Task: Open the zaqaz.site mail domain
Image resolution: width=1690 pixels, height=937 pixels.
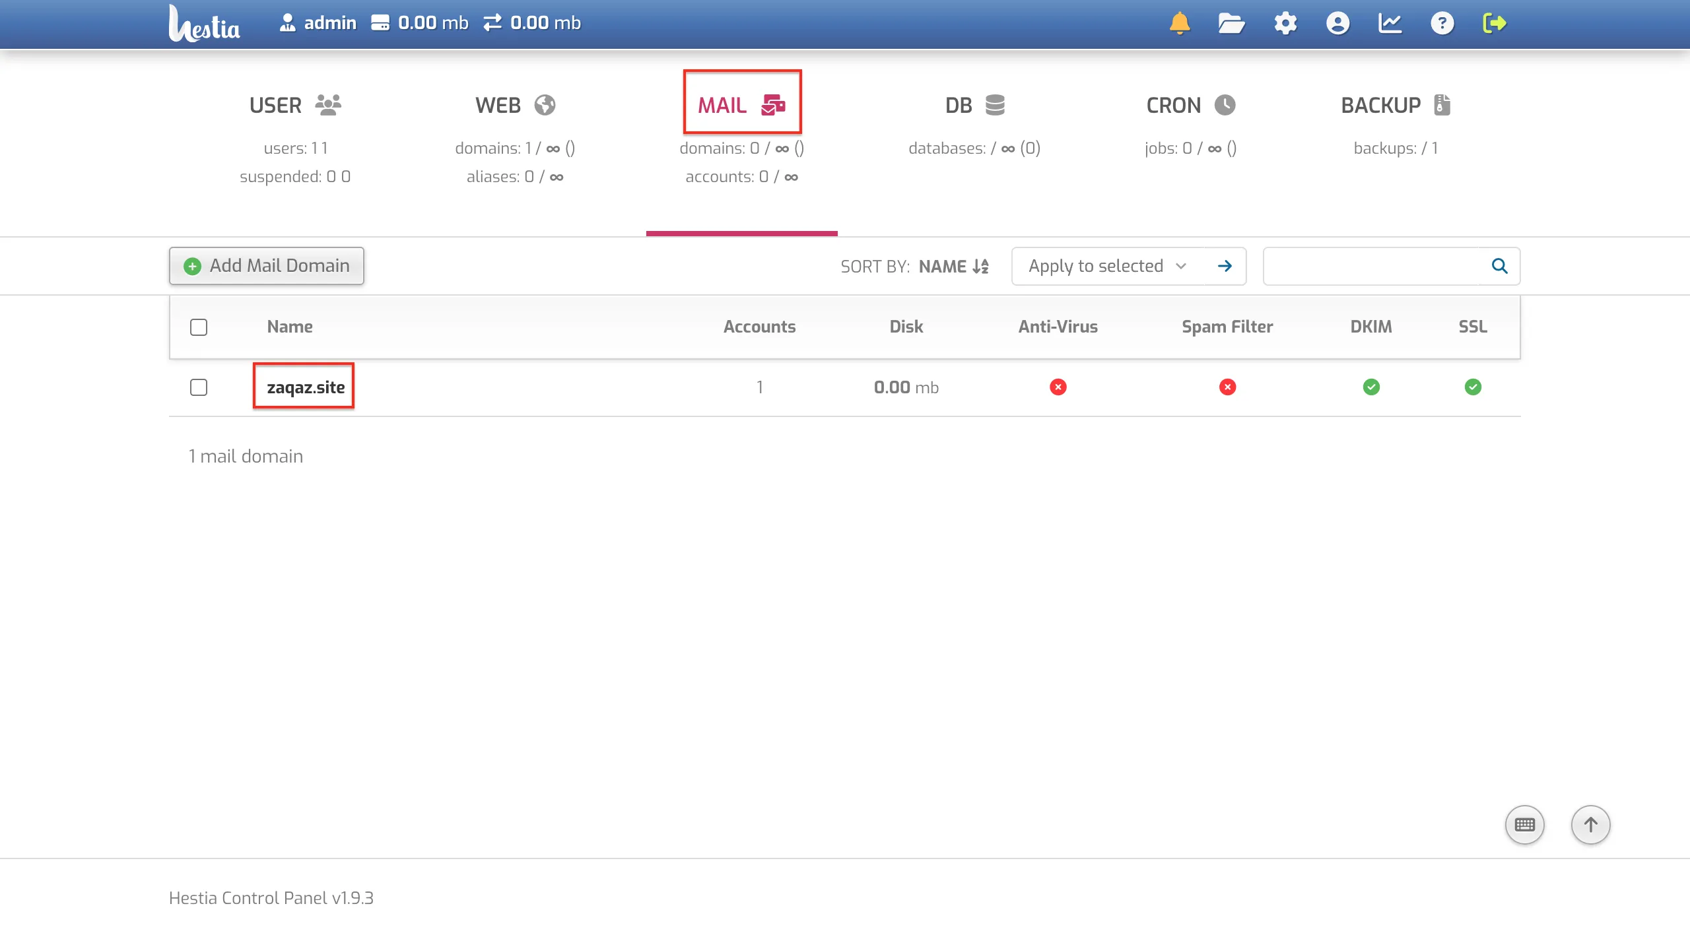Action: (x=306, y=387)
